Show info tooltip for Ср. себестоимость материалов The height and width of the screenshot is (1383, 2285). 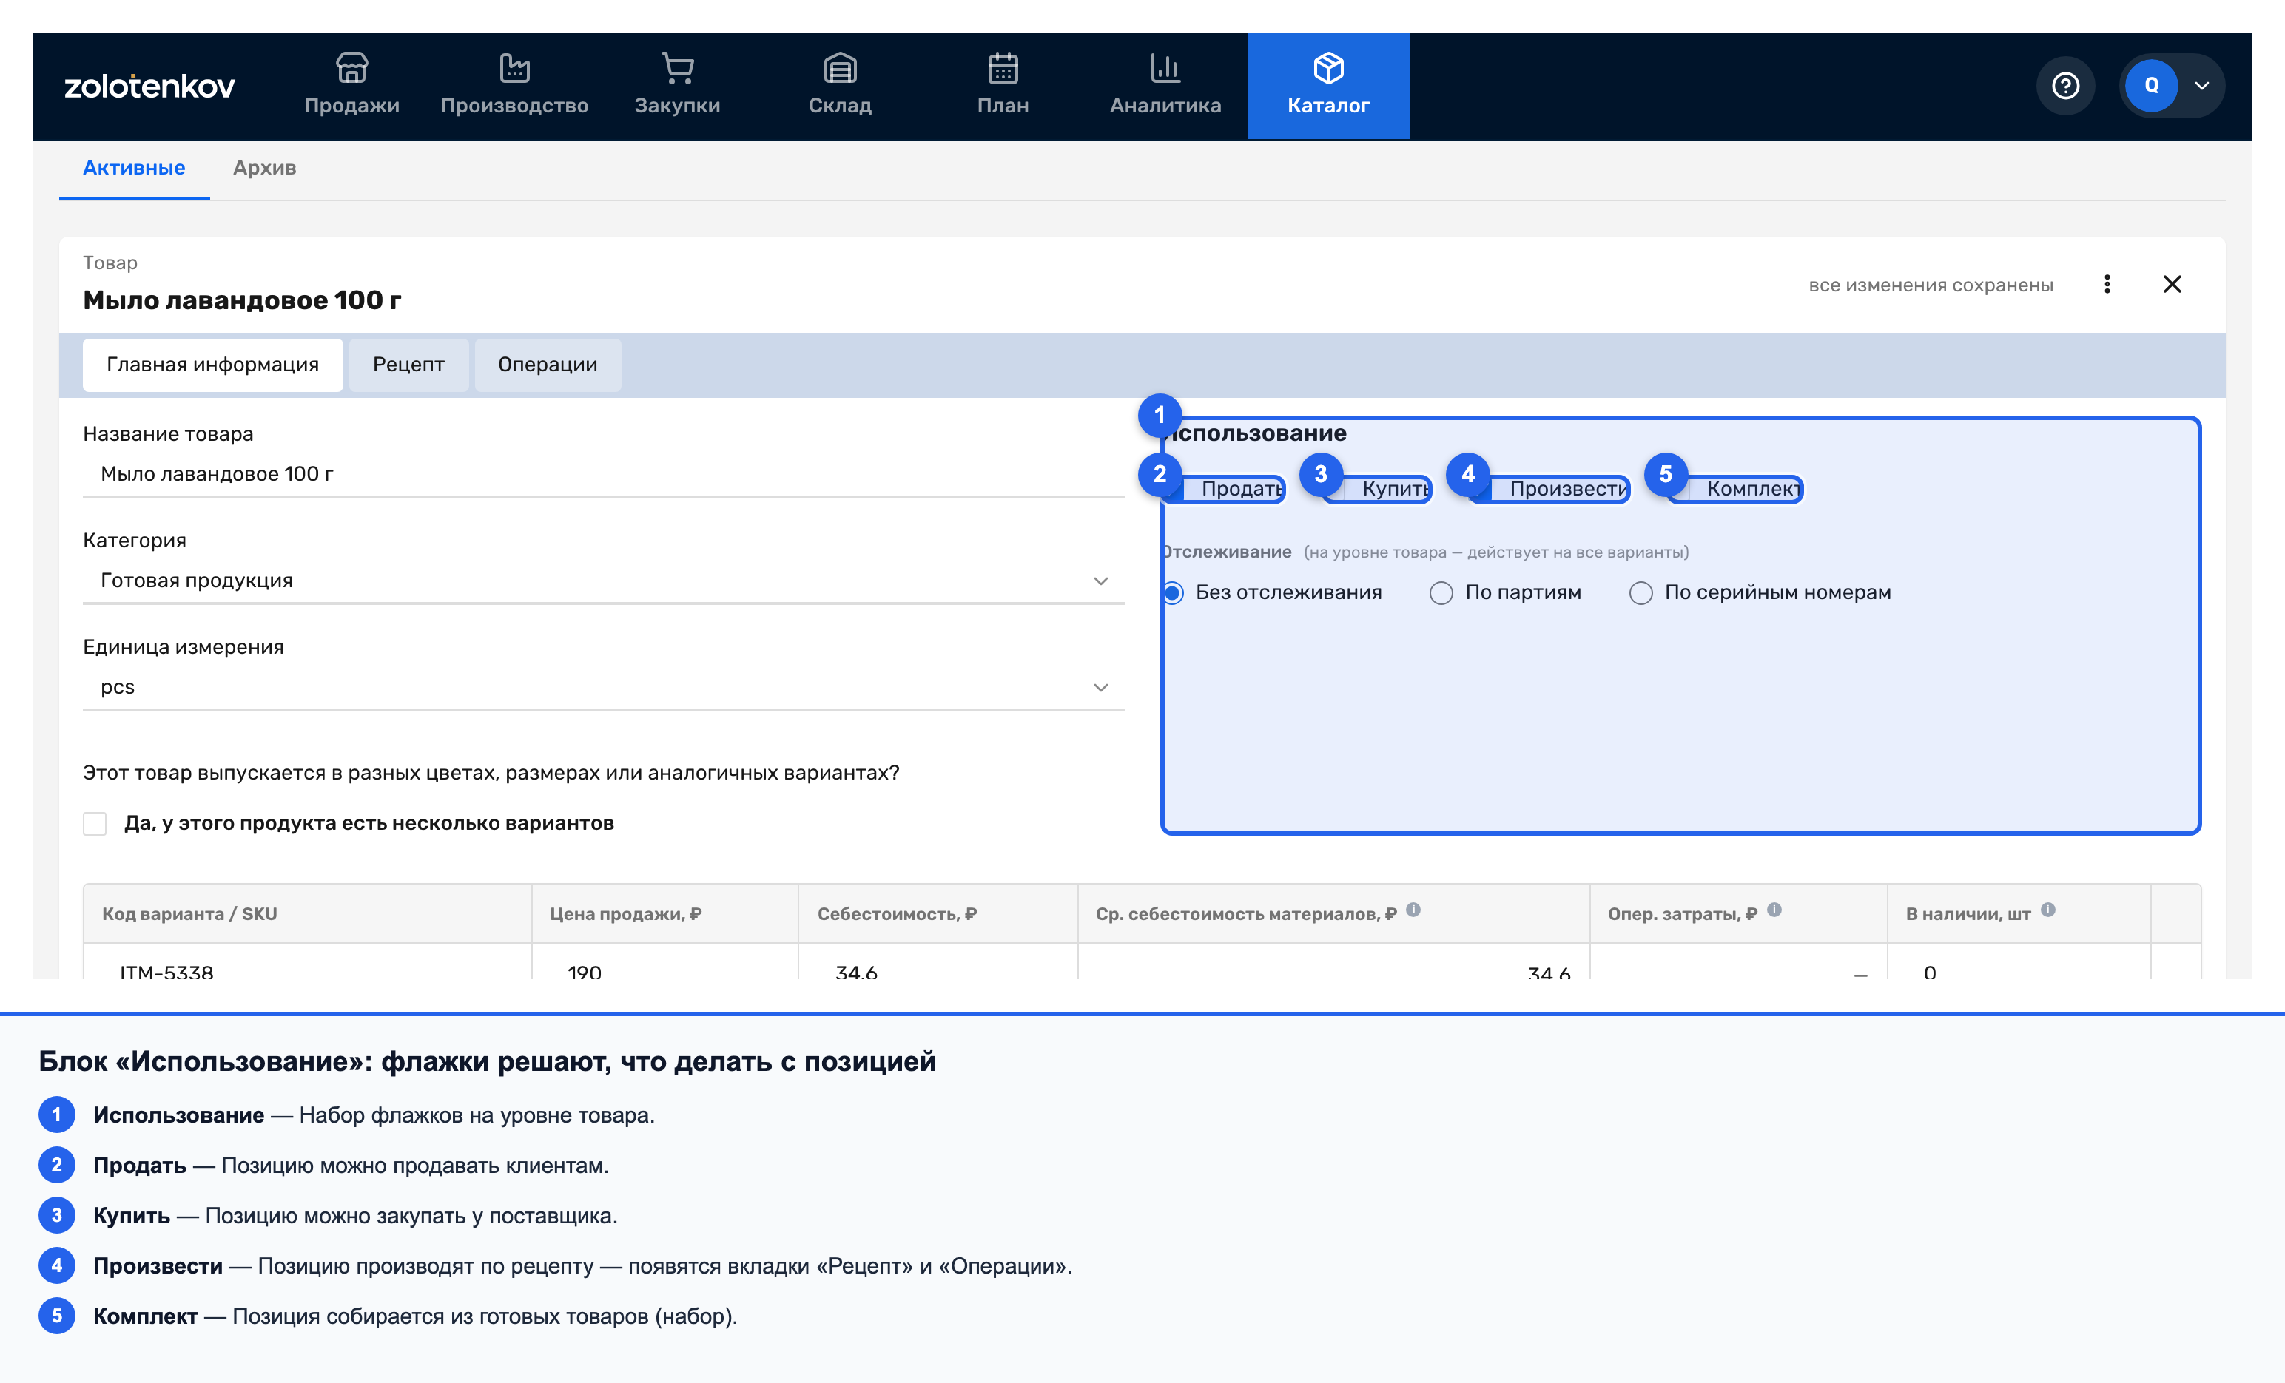(1413, 910)
